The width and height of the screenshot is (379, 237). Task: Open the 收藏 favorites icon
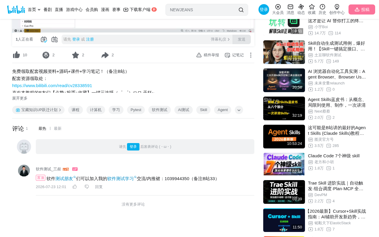click(x=312, y=7)
